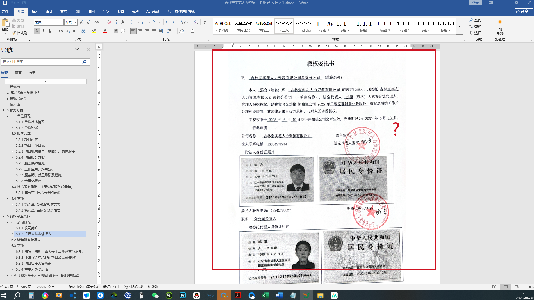Clear all formatting with the eraser icon
534x300 pixels.
tap(109, 22)
